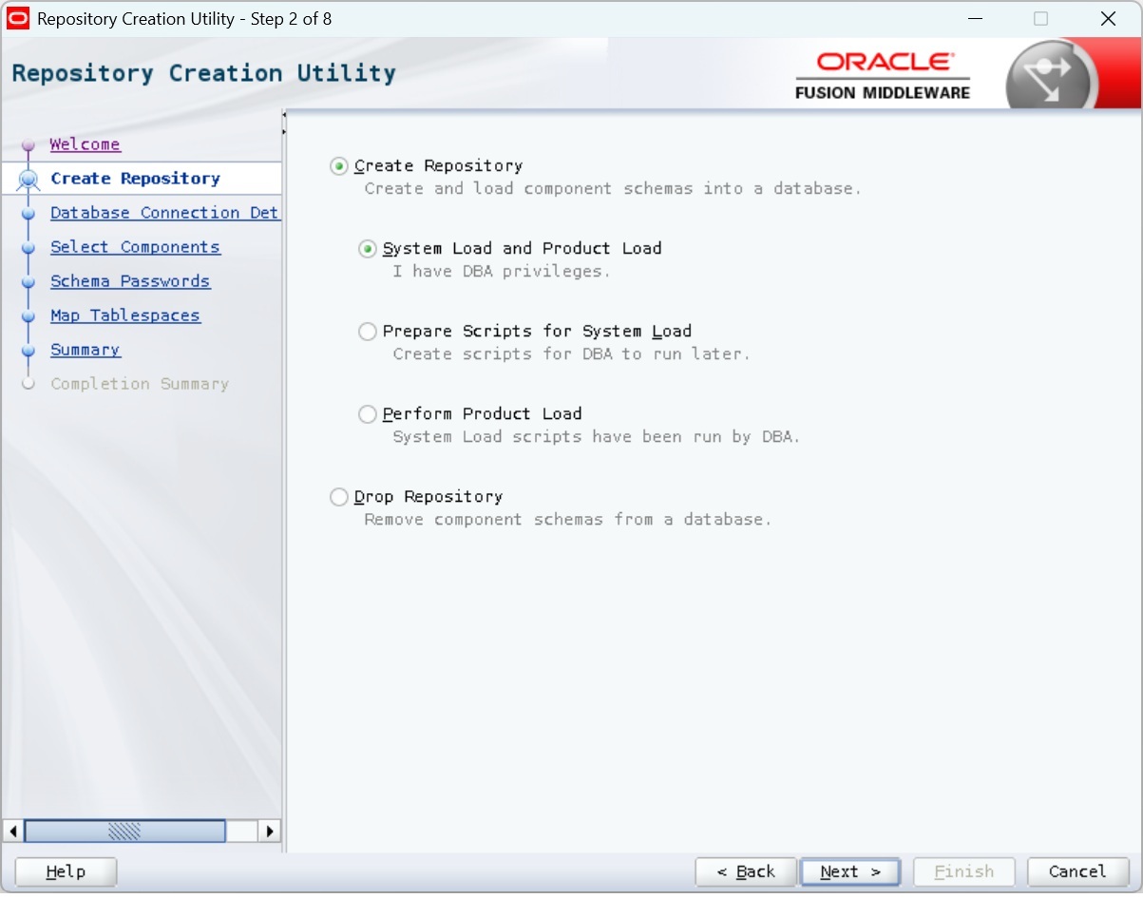Minimize the Repository Creation Utility window
Screen dimensions: 1143x898
976,19
